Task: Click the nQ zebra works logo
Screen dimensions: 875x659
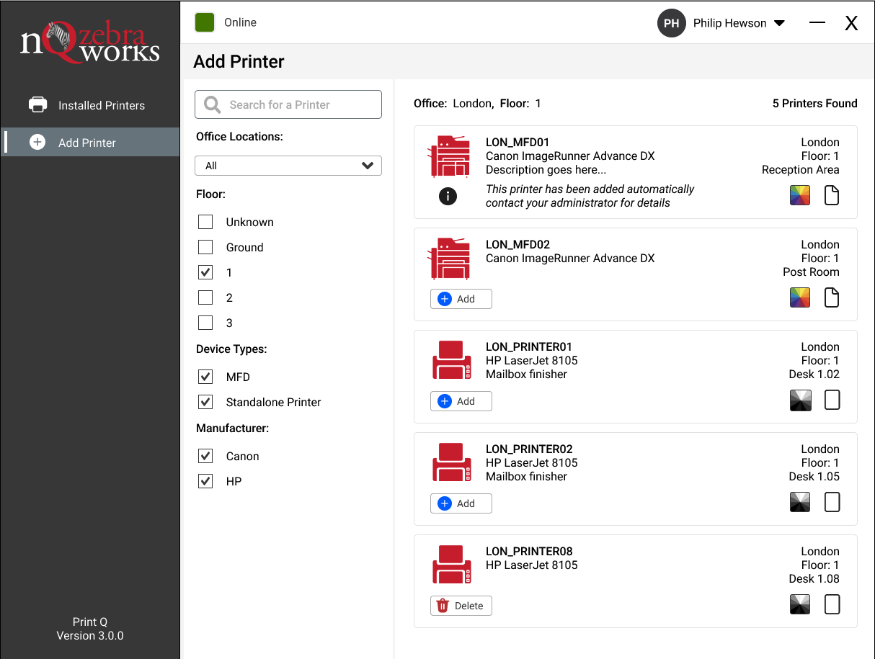Action: coord(89,41)
